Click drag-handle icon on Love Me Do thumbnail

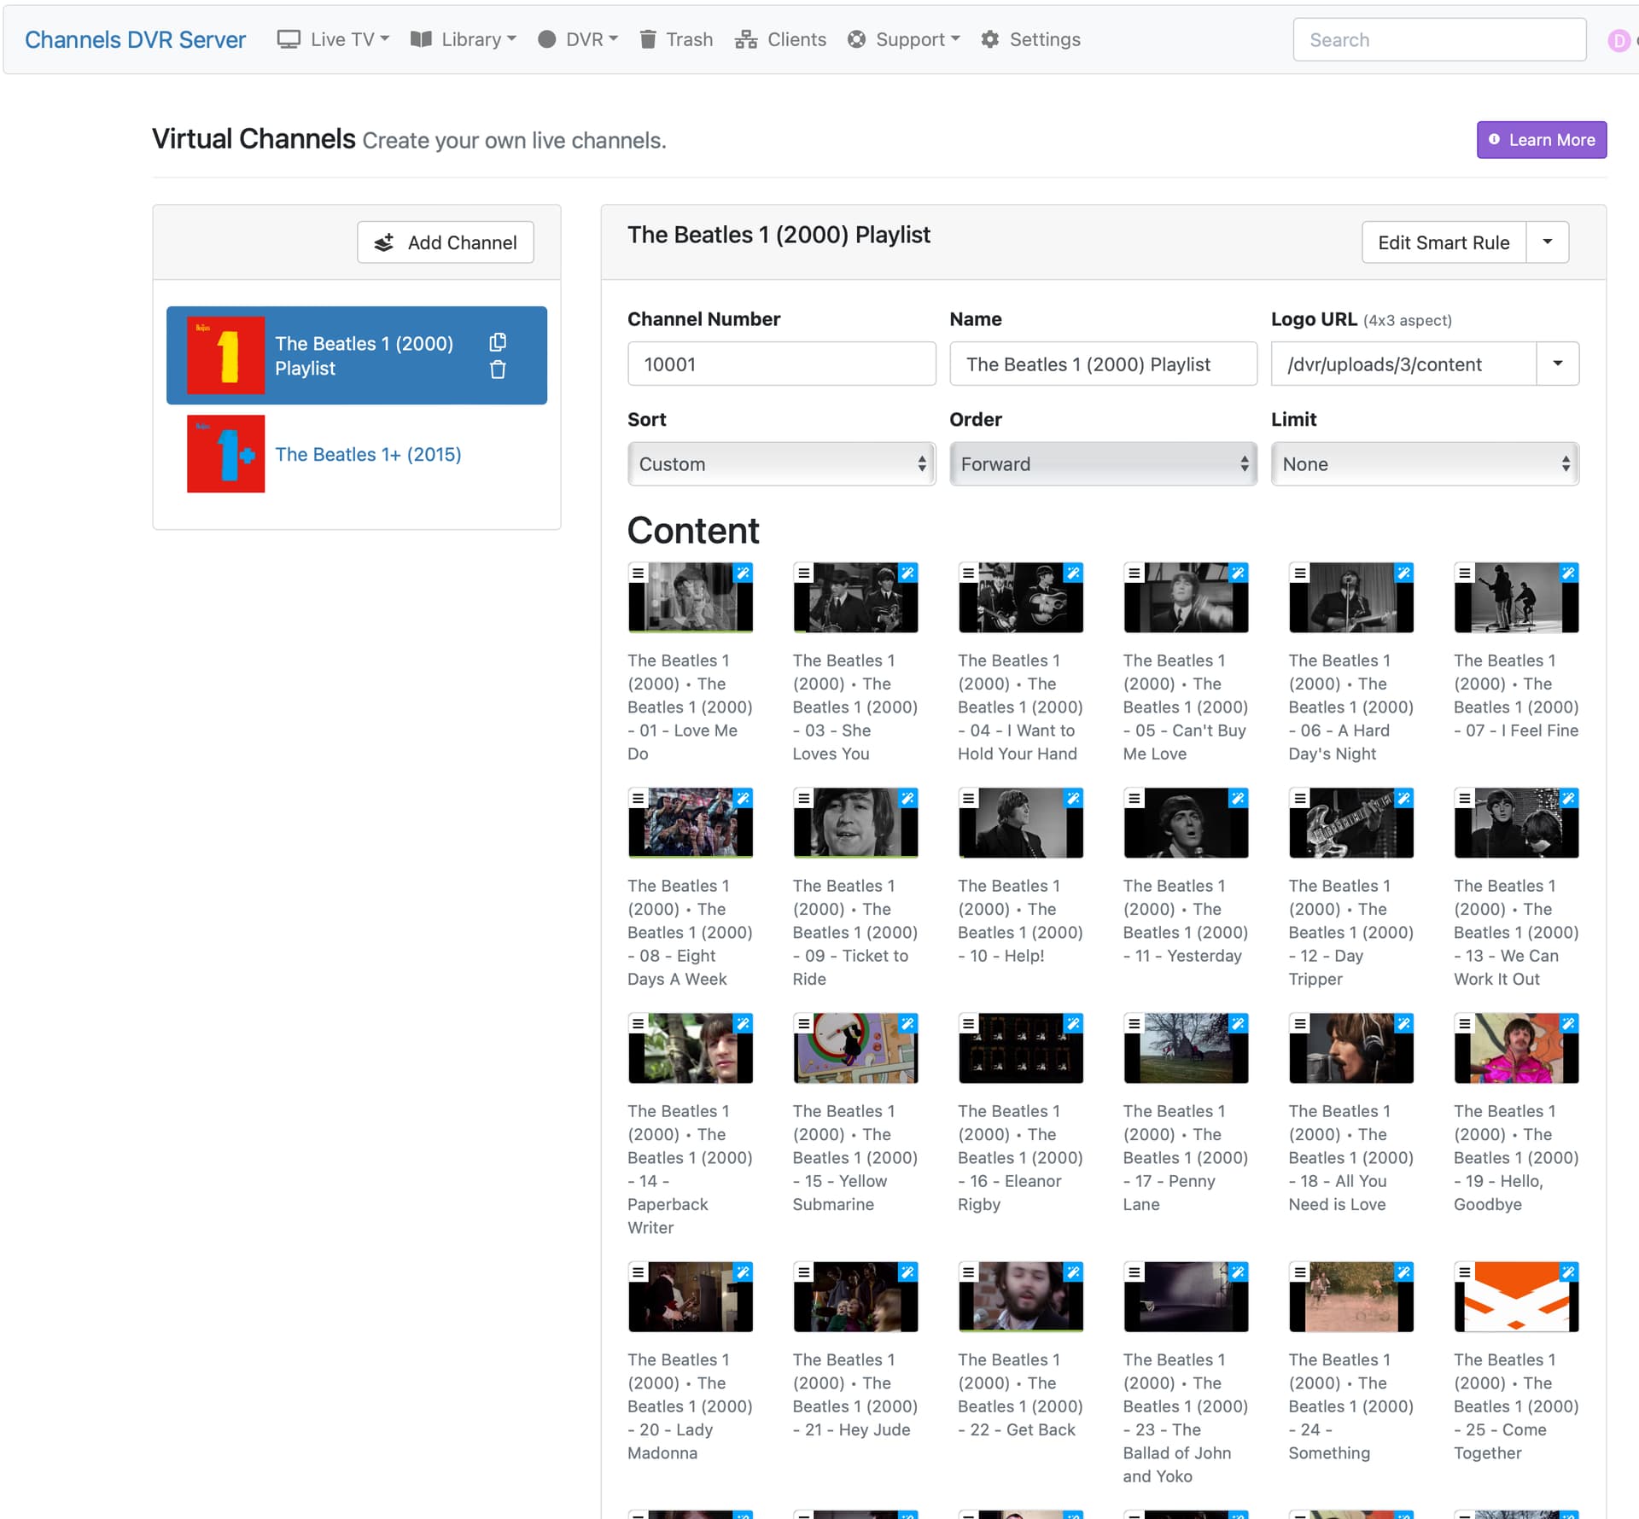(638, 573)
